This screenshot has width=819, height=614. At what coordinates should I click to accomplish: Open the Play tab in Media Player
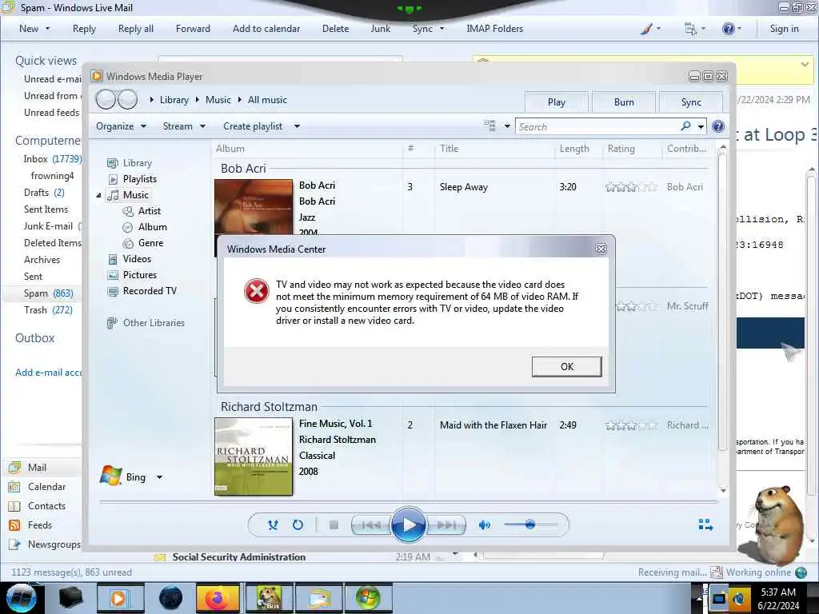pos(557,102)
